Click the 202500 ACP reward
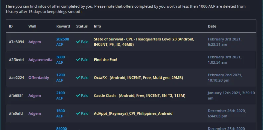Viewport: 263px width, 130px height. [62, 42]
